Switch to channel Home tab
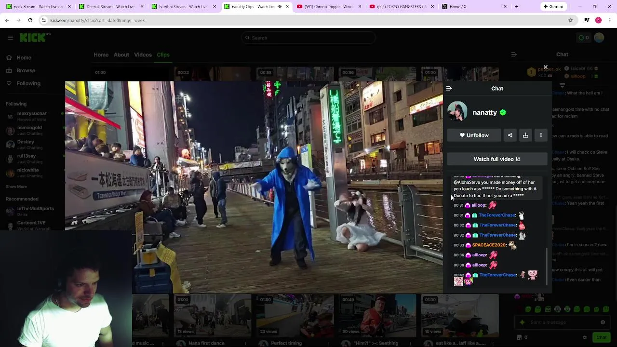 [x=101, y=54]
